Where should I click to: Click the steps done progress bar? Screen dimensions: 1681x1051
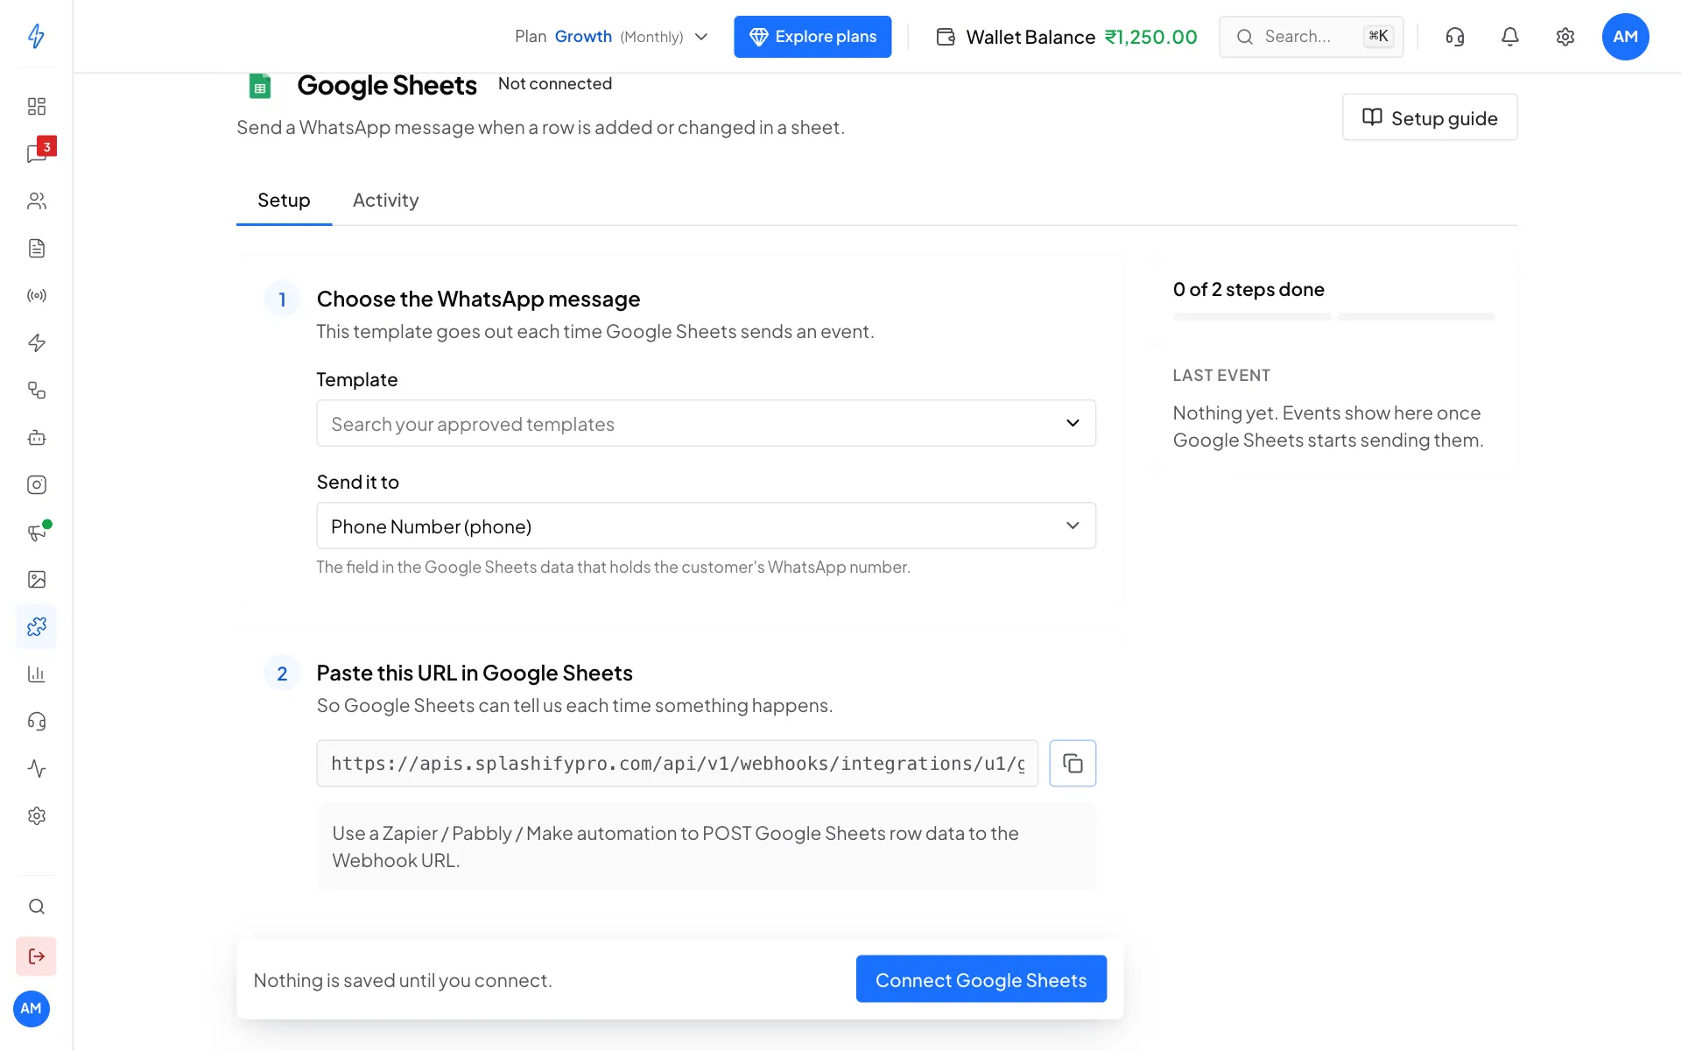pos(1333,317)
